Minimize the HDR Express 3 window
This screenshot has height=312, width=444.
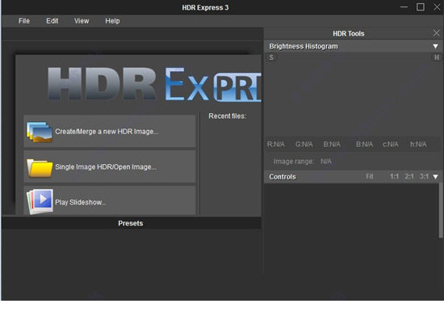tap(404, 6)
